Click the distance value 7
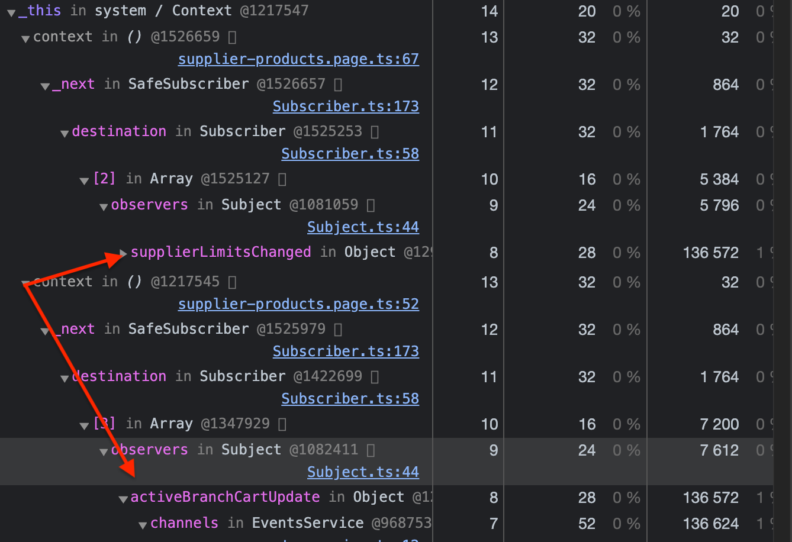 pyautogui.click(x=494, y=524)
